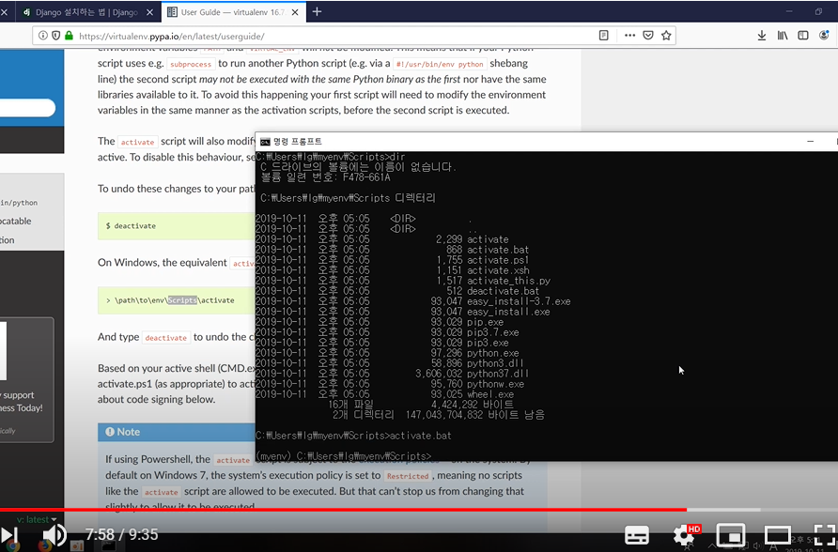The image size is (838, 552).
Task: Click the '7:58 / 9:35' time display
Action: (121, 534)
